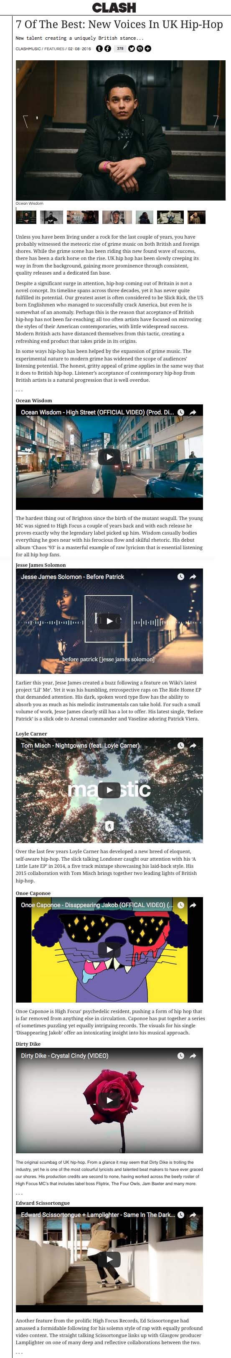The height and width of the screenshot is (1358, 231).
Task: Click the CLASH logo at top
Action: click(114, 8)
